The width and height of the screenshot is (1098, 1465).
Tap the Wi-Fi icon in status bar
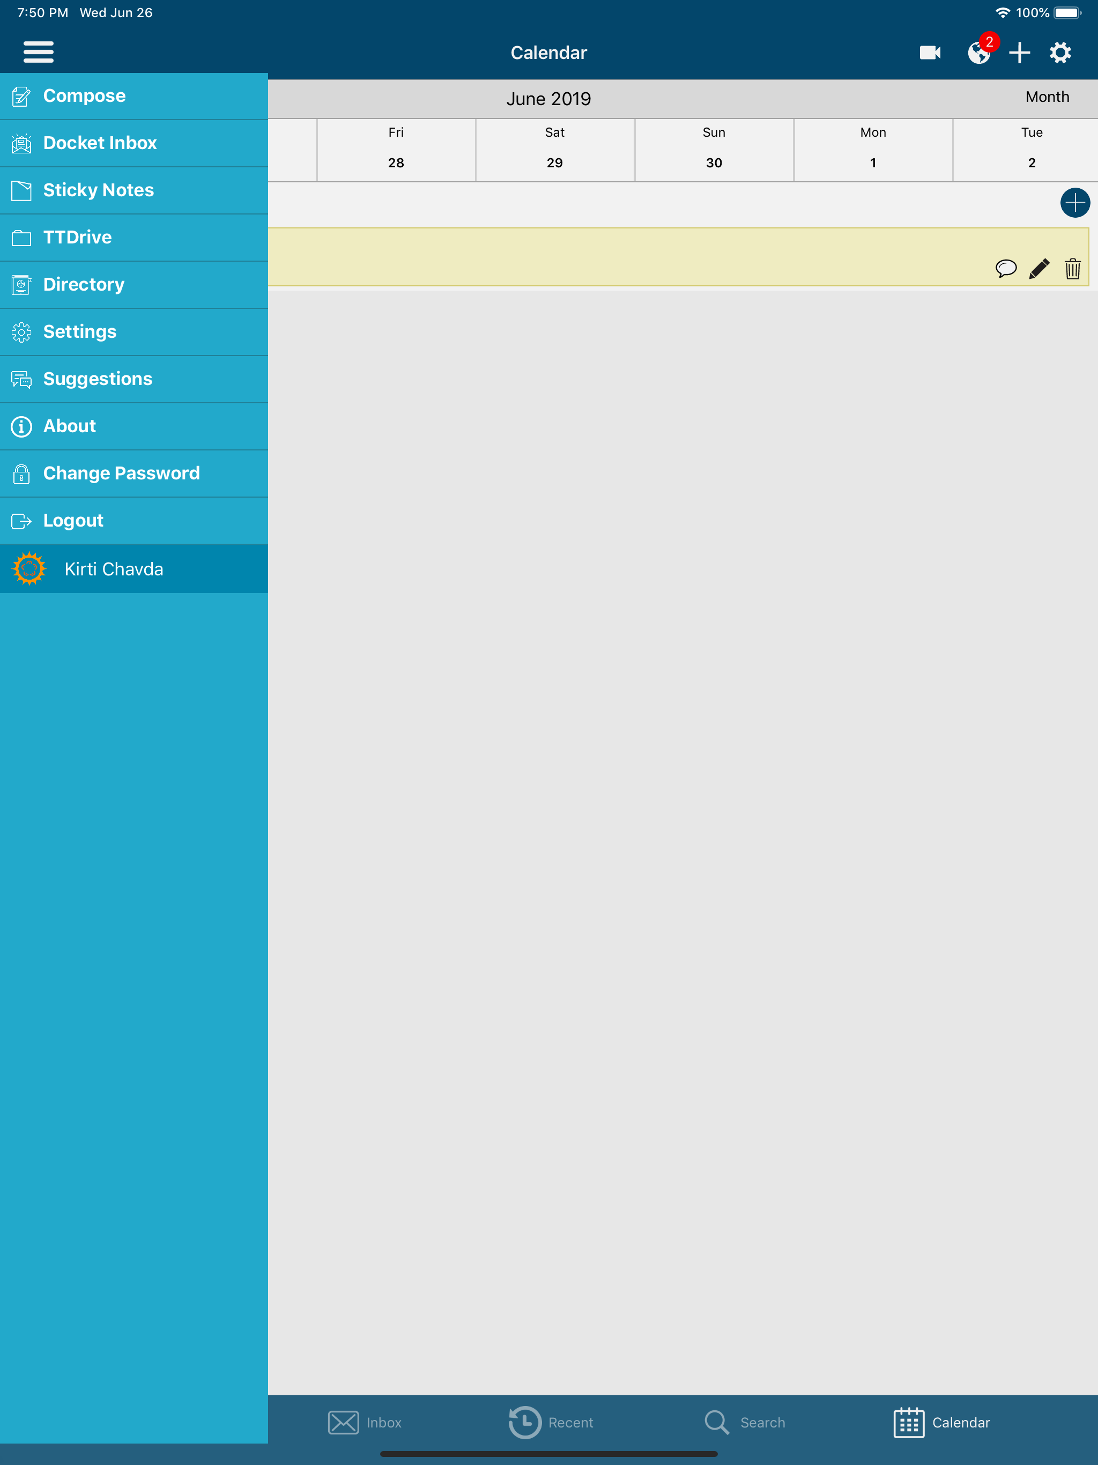[1003, 12]
